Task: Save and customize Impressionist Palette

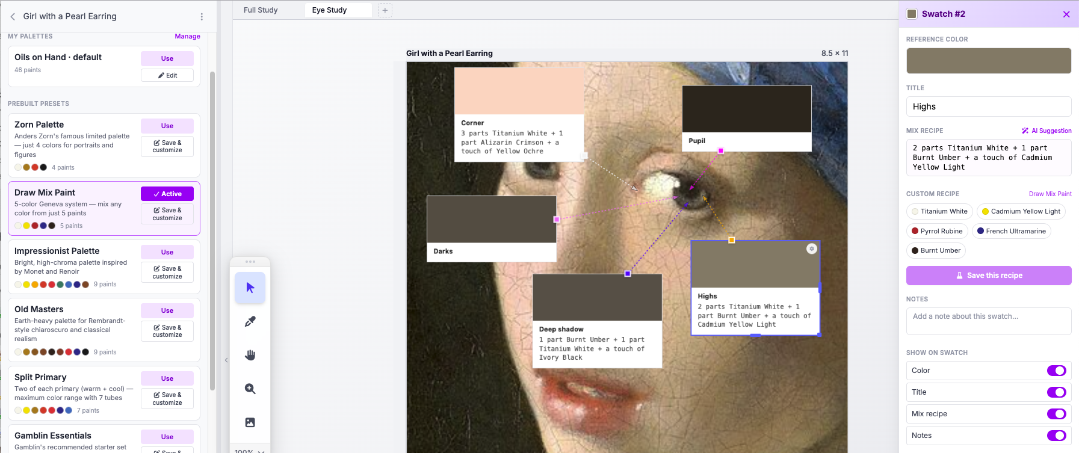Action: coord(167,273)
